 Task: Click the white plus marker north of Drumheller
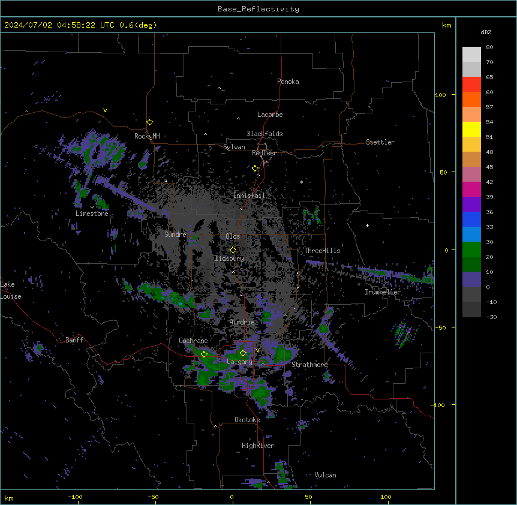(367, 225)
